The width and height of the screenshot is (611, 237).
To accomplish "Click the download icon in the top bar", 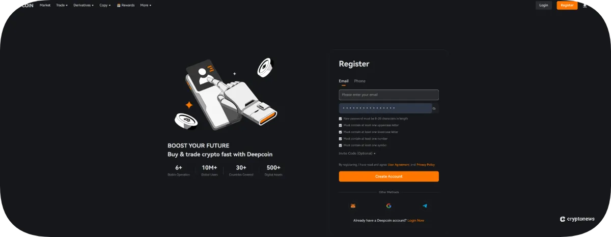I will [x=585, y=5].
